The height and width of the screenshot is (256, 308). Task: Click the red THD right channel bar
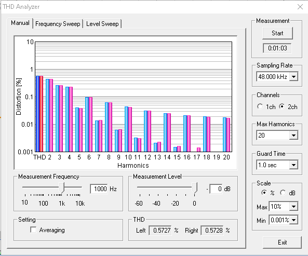(x=41, y=114)
